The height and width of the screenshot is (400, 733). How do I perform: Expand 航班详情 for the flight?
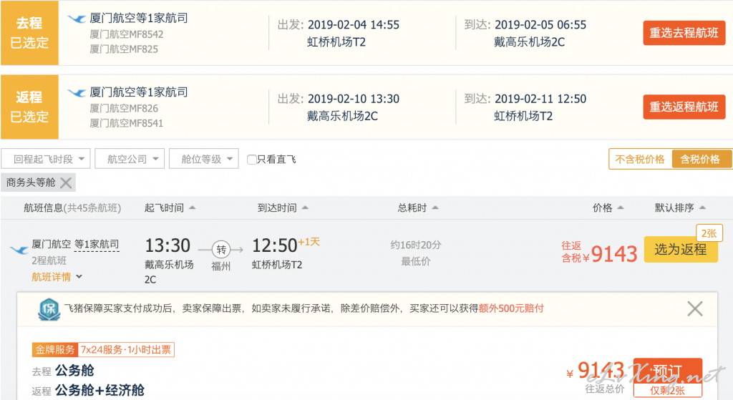(x=57, y=277)
